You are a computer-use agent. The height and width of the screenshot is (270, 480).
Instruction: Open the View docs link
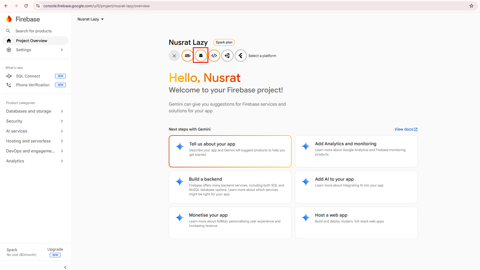click(x=406, y=129)
